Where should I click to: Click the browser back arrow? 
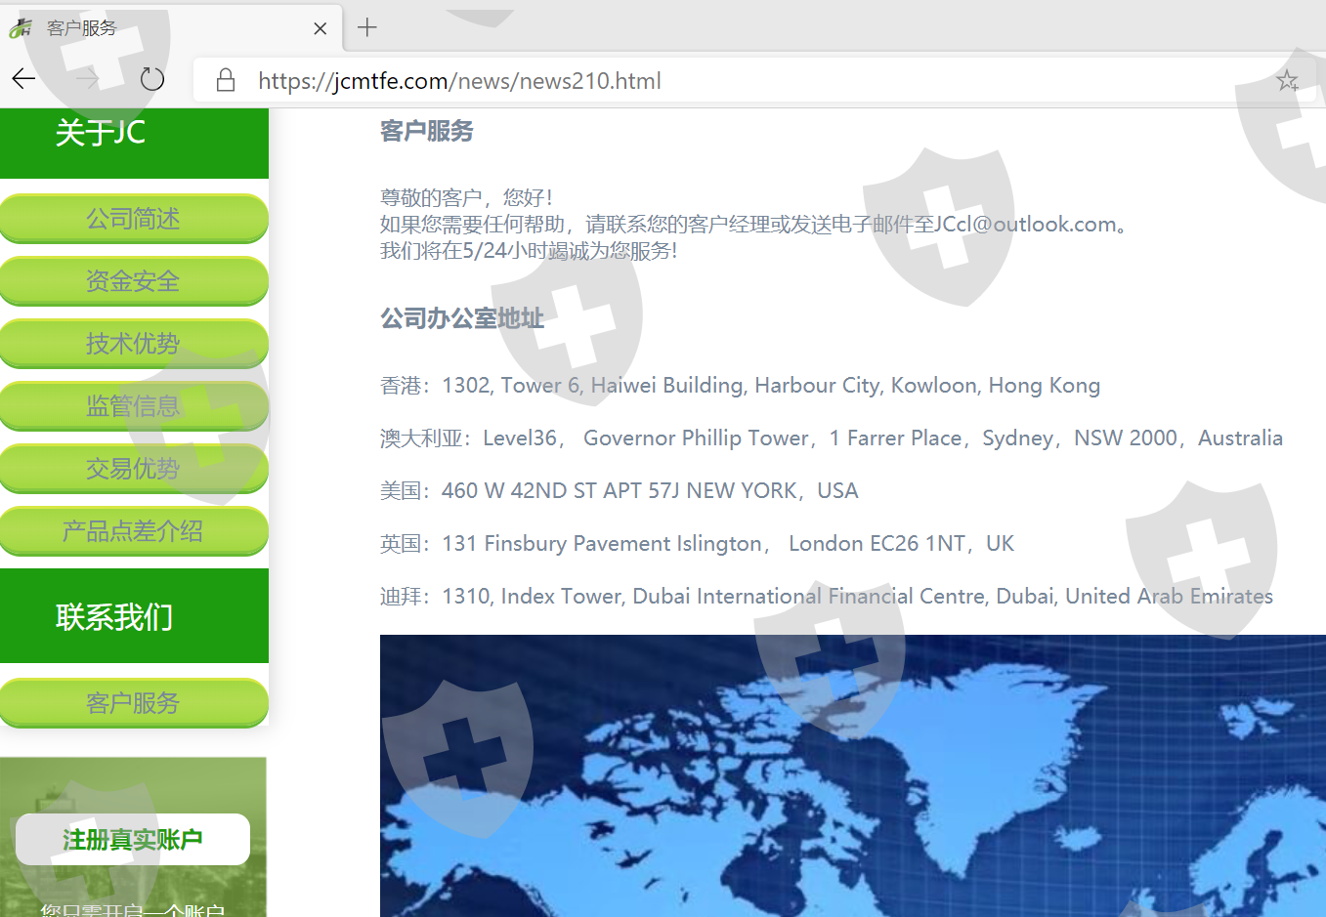click(24, 80)
